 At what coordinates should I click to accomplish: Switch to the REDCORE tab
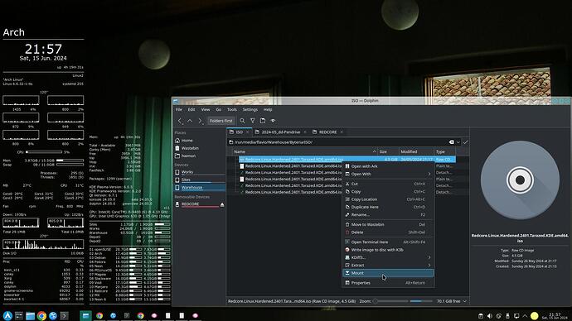click(327, 132)
